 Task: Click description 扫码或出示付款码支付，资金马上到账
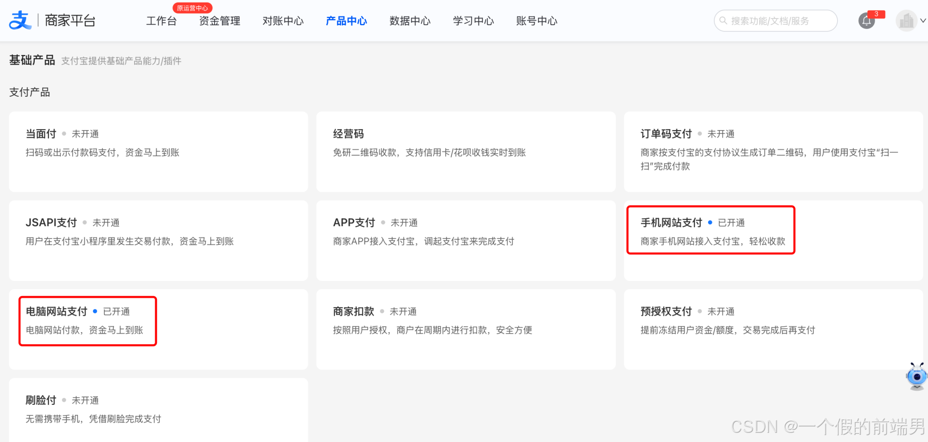(x=102, y=152)
